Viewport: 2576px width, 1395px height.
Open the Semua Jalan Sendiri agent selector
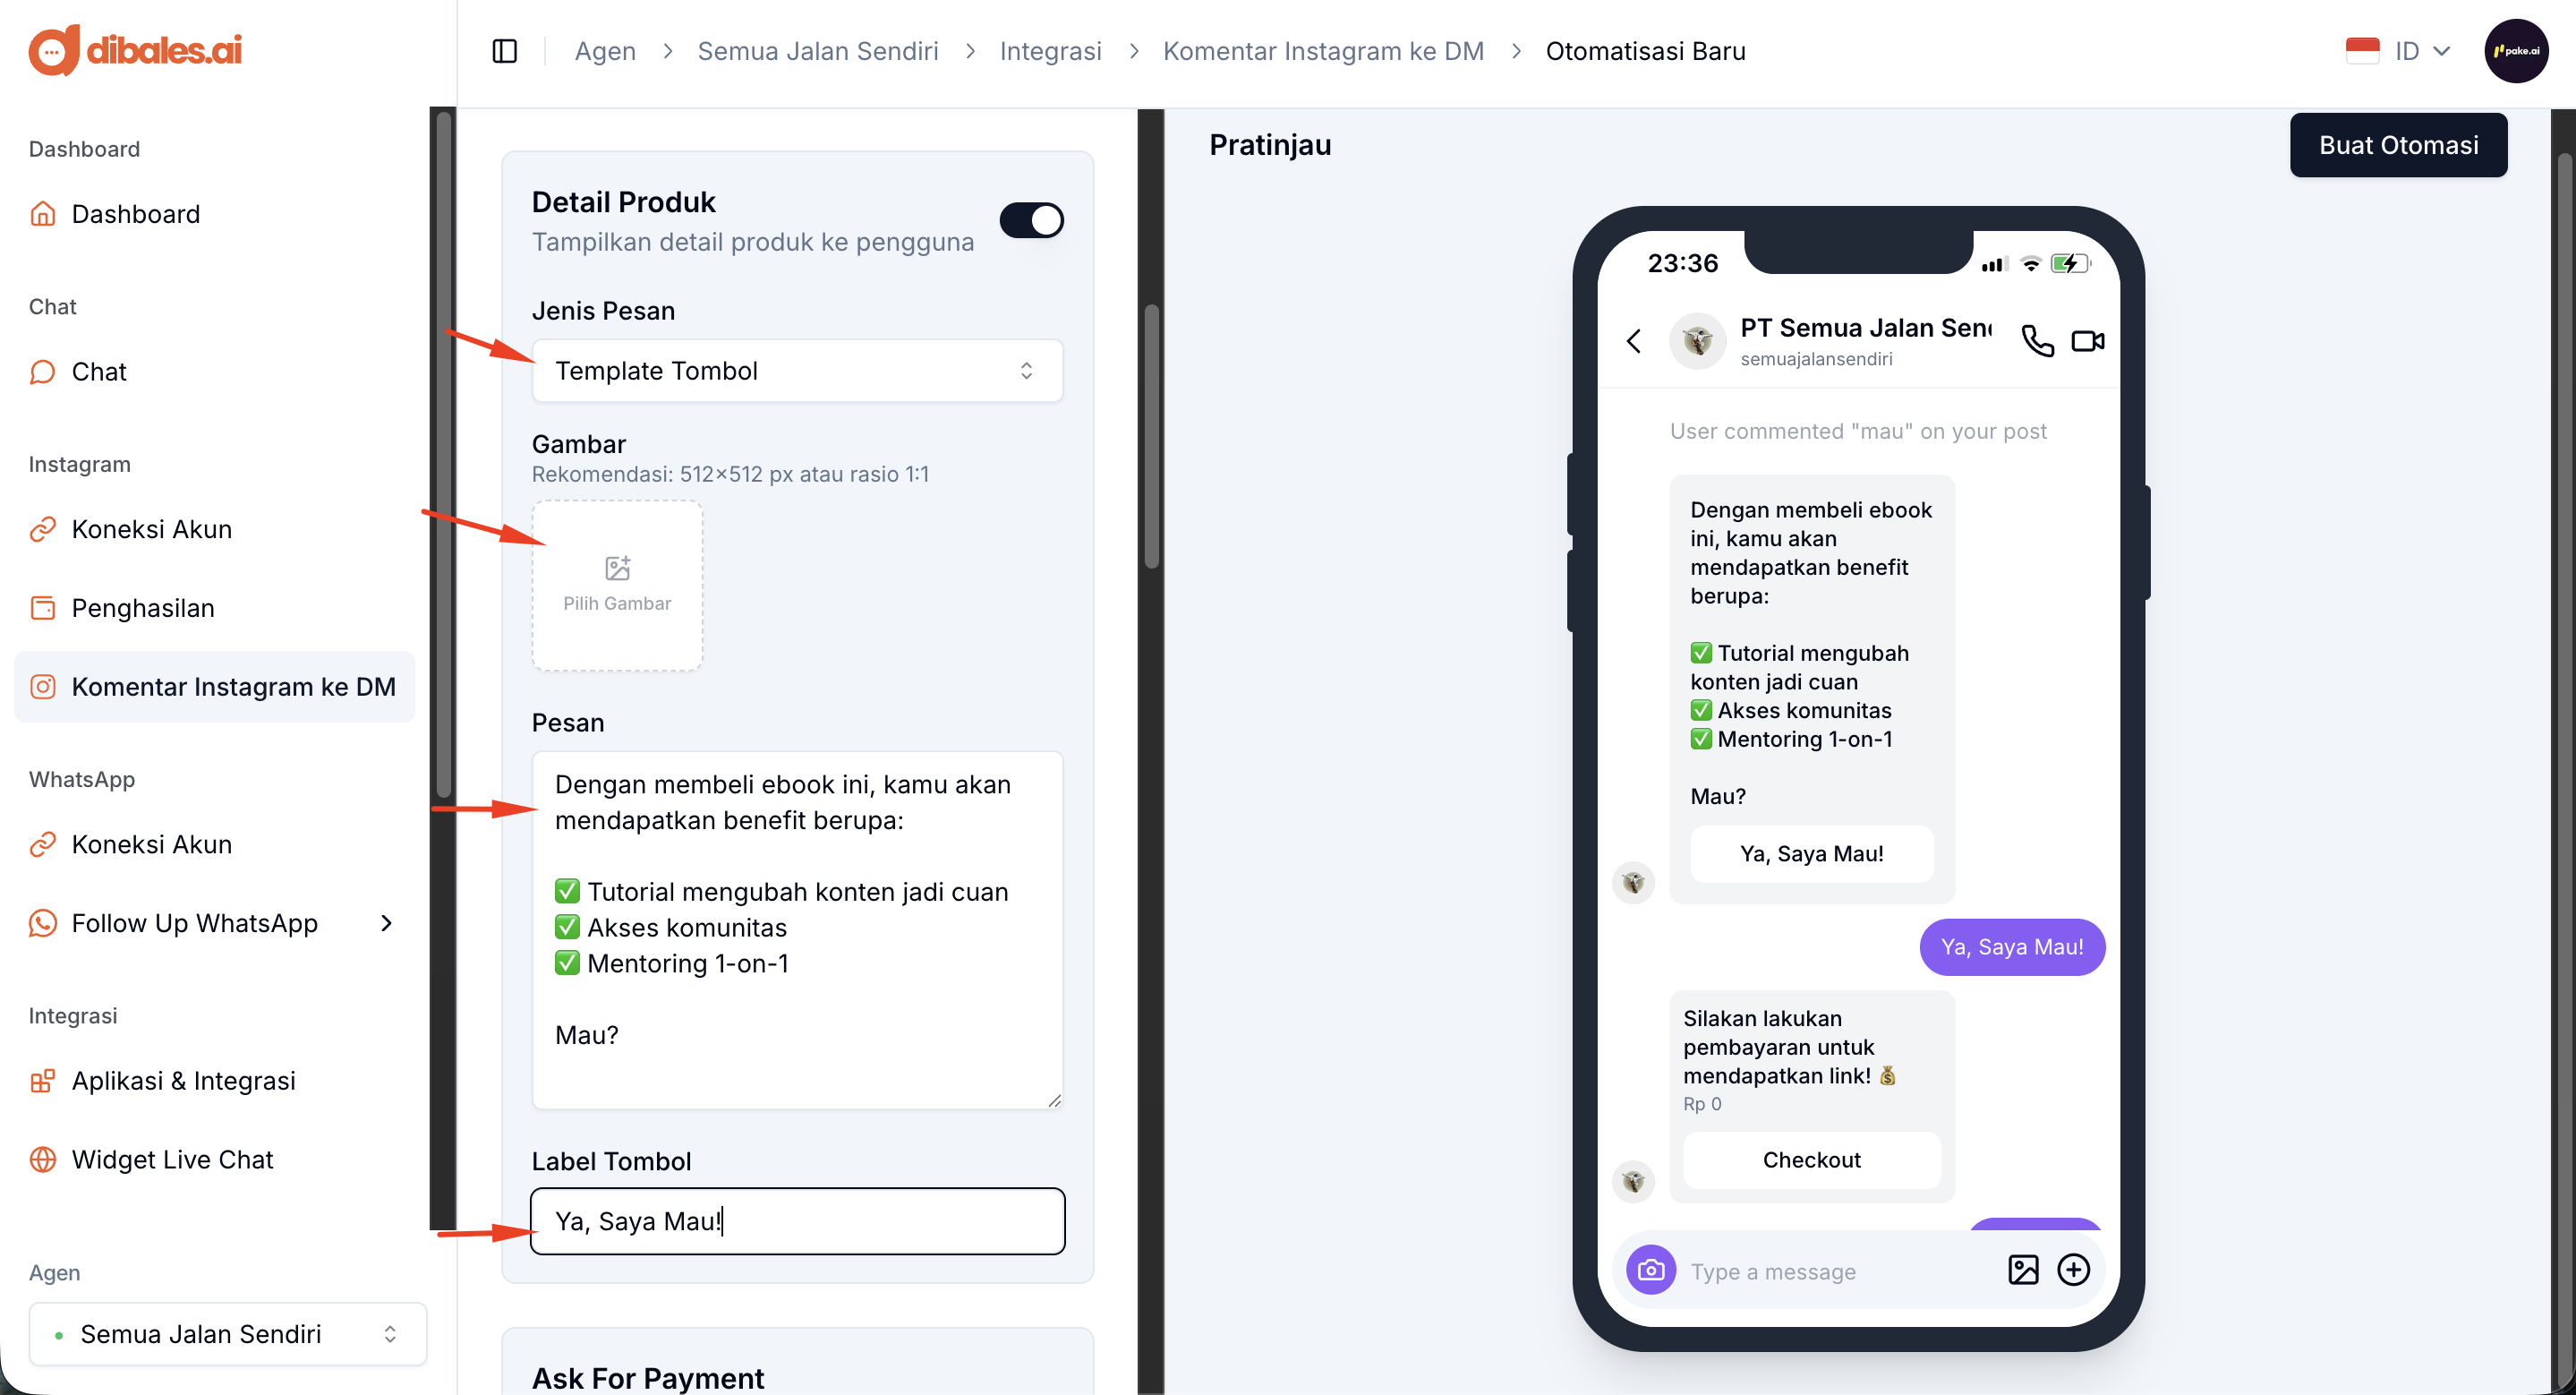[x=228, y=1334]
